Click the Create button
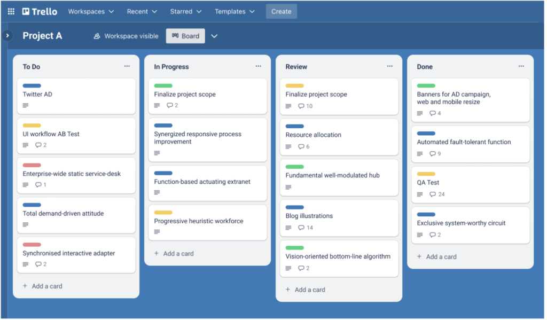Viewport: 547px width, 320px height. click(x=281, y=12)
